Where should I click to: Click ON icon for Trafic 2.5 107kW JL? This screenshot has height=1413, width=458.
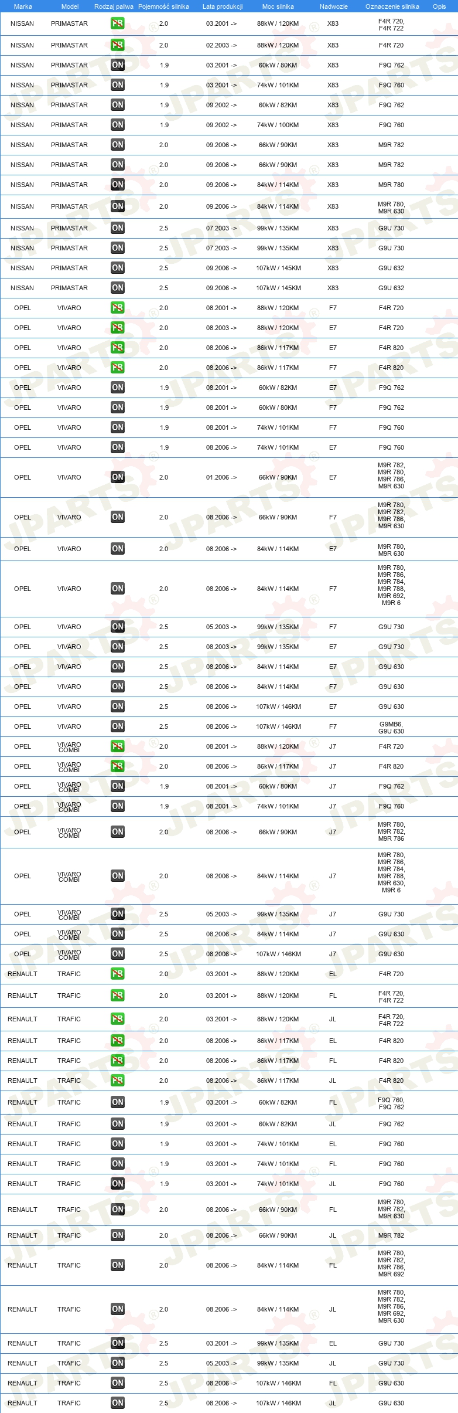point(118,1403)
